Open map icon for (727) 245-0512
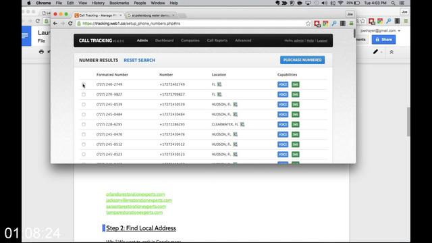The height and width of the screenshot is (243, 432). tap(236, 144)
